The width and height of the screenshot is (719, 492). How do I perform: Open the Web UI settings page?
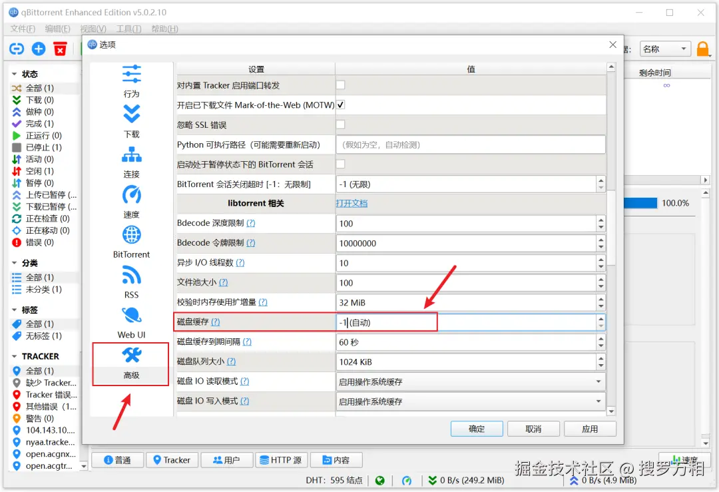pos(131,323)
